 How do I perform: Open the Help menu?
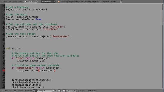(x=20, y=2)
